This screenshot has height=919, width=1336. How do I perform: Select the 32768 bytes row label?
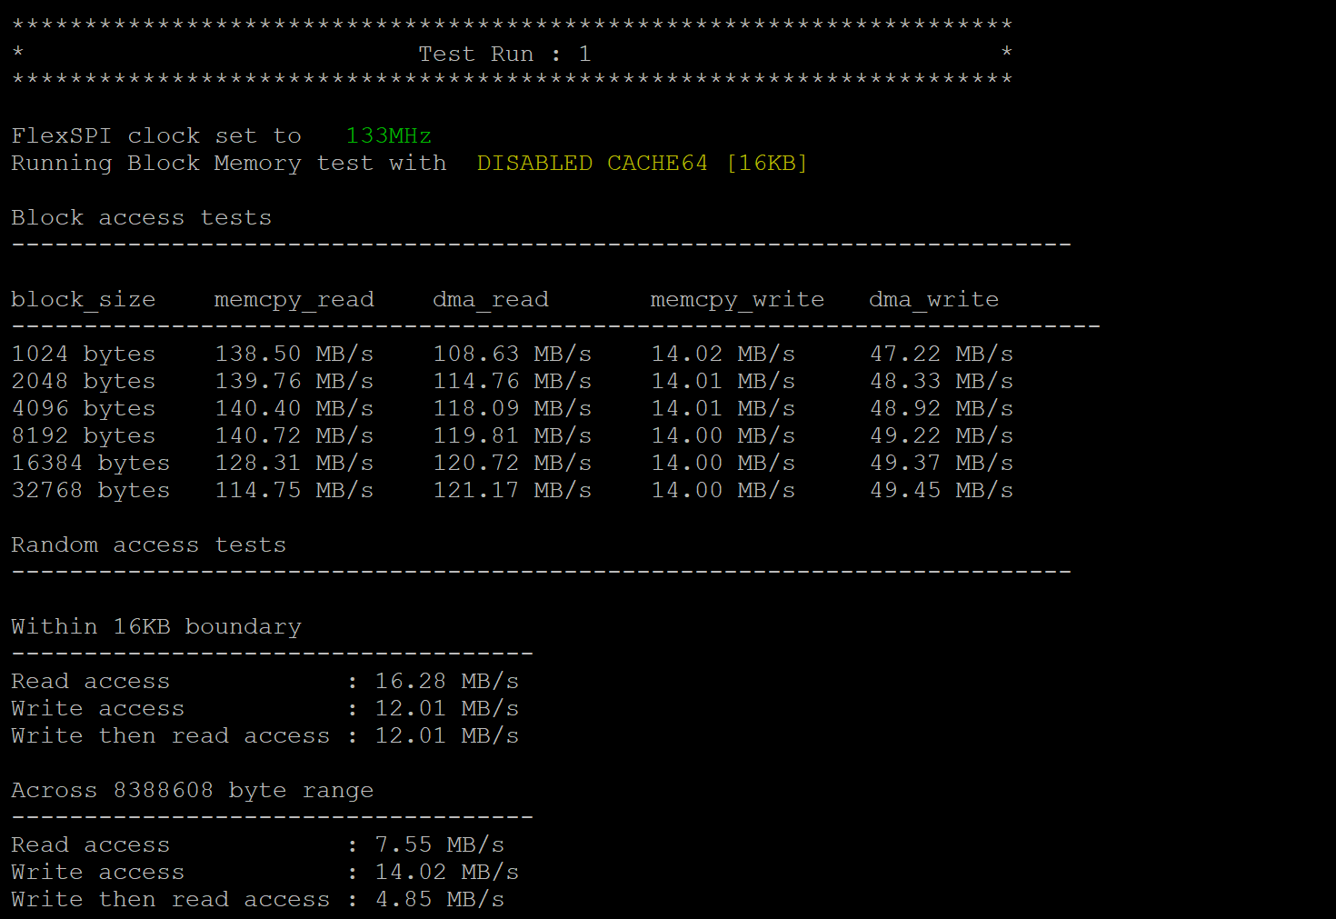click(x=90, y=489)
